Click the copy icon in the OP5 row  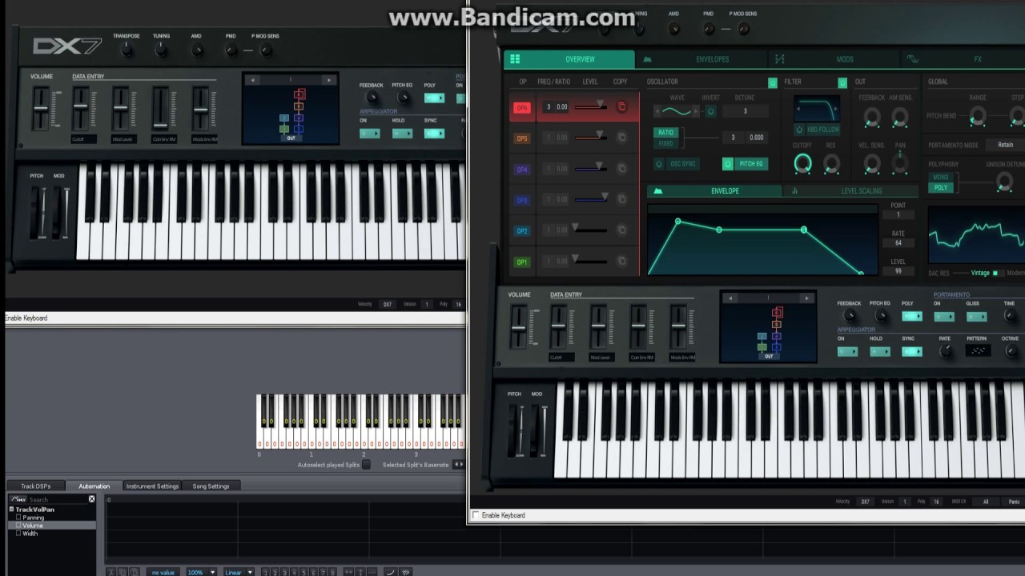coord(621,138)
